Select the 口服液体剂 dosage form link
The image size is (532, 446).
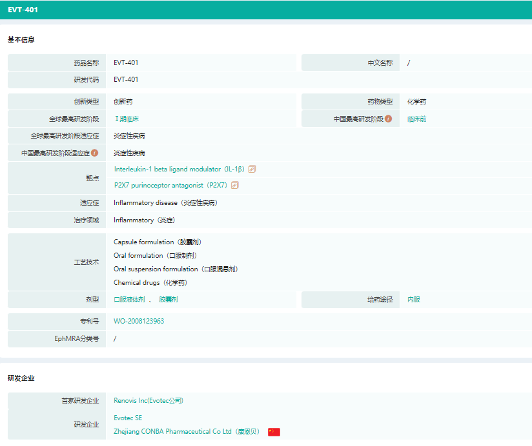(x=129, y=300)
